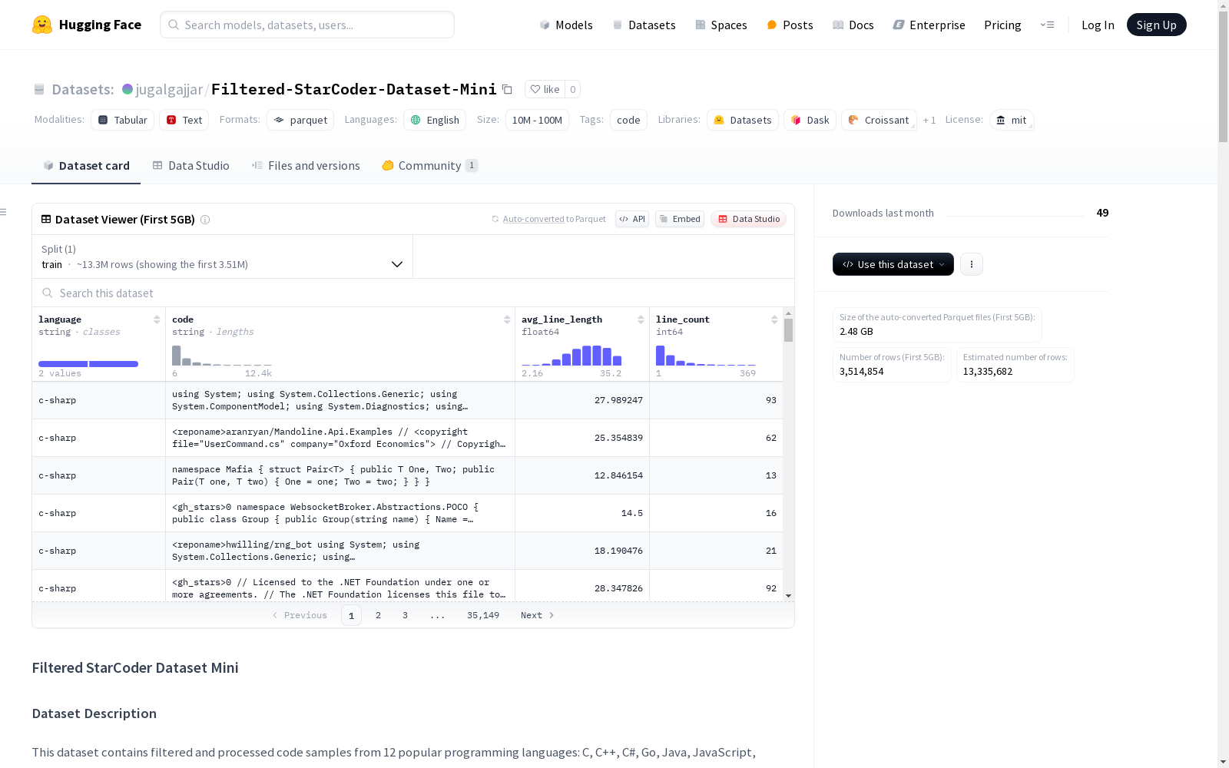The width and height of the screenshot is (1229, 768).
Task: Click the mit license tag
Action: pos(1012,120)
